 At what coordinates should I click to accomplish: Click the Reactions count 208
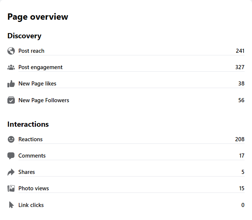240,139
